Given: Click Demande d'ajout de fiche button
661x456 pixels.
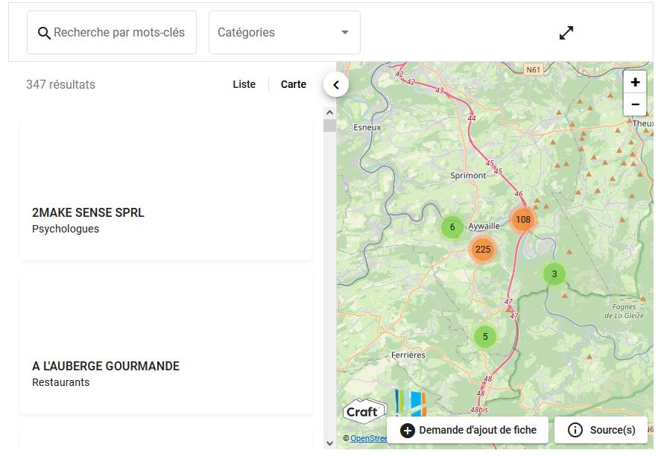Looking at the screenshot, I should click(x=467, y=430).
